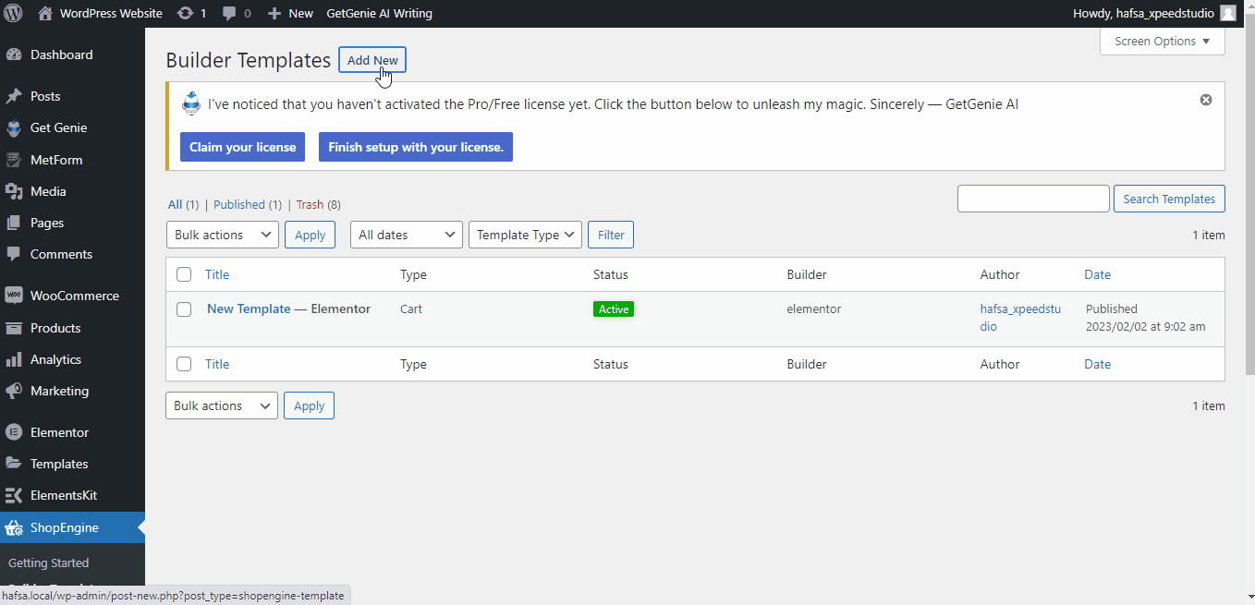Open GetGenie AI Writing in admin bar
This screenshot has height=605, width=1255.
pyautogui.click(x=379, y=14)
